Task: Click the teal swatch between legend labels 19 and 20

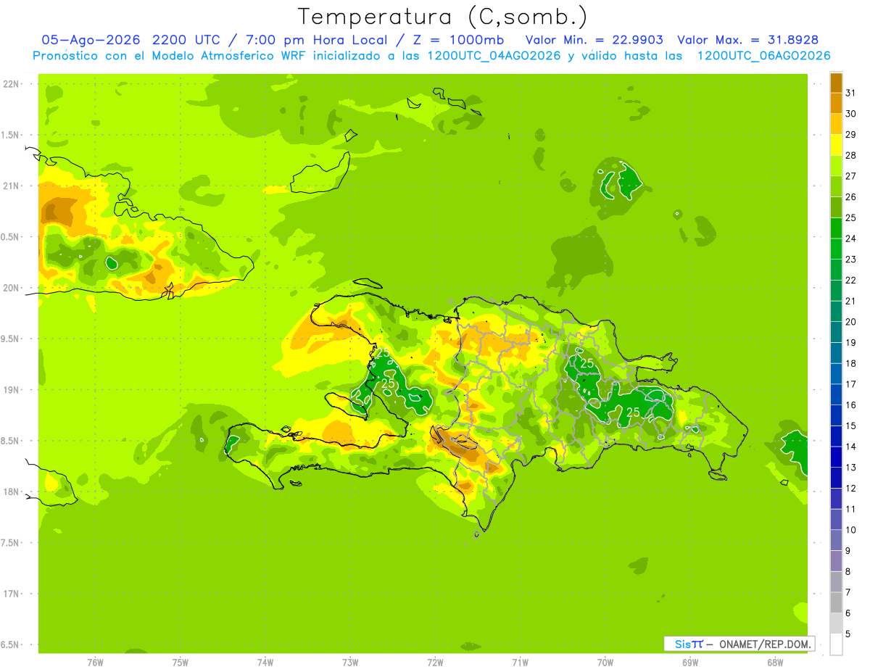Action: coord(836,332)
